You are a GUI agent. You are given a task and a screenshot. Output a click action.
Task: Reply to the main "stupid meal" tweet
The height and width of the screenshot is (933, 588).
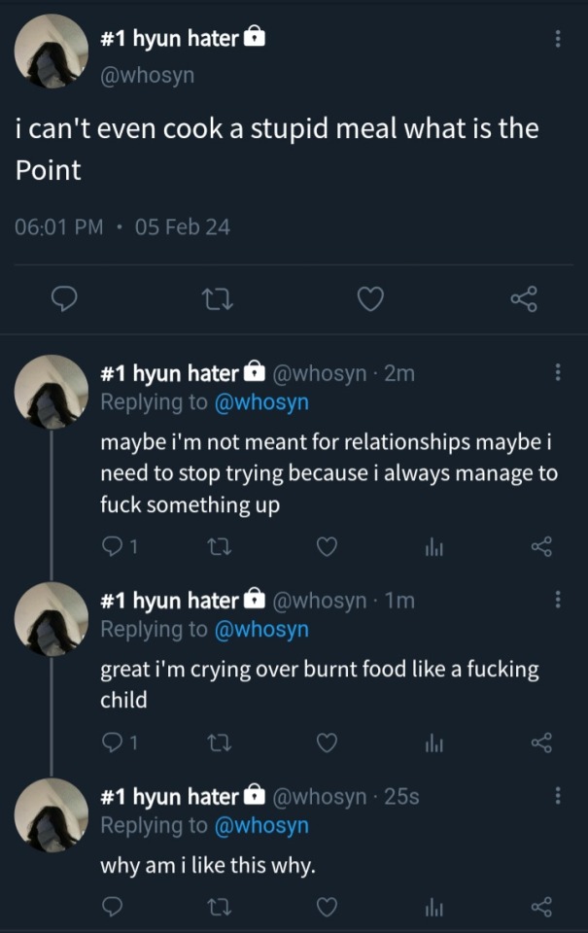tap(63, 300)
